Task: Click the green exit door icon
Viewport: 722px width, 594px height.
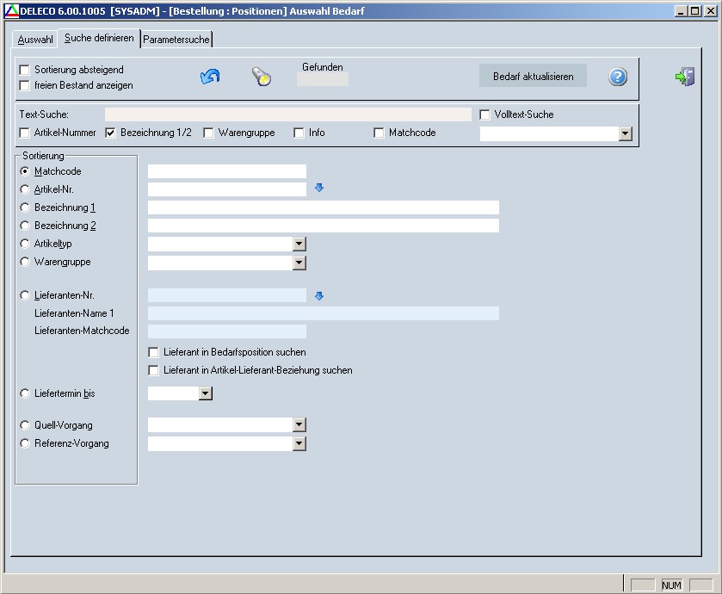Action: pyautogui.click(x=684, y=77)
